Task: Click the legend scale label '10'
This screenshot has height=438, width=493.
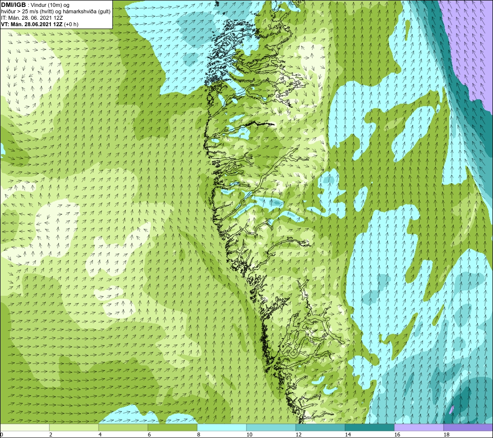Action: click(249, 435)
